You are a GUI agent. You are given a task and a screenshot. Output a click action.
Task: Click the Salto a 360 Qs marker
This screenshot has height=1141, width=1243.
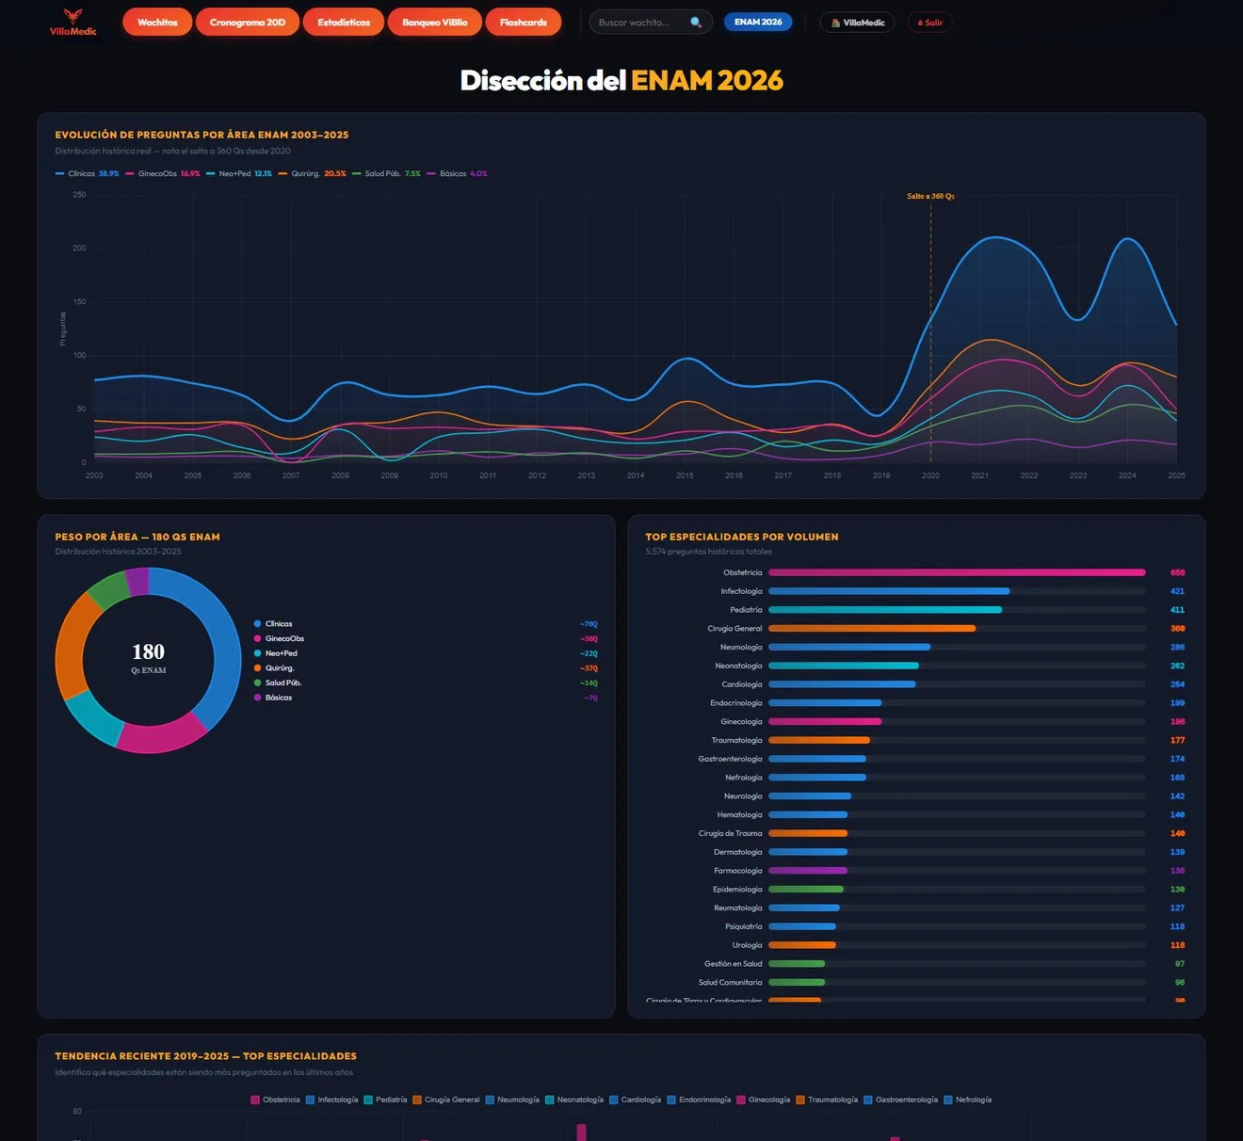(x=930, y=196)
